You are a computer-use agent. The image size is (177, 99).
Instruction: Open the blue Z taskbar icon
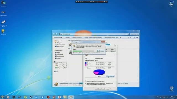click(x=42, y=97)
